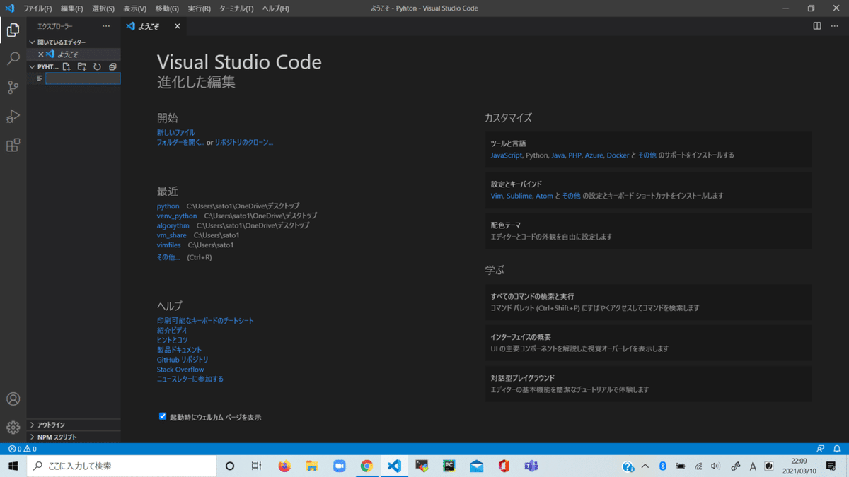Click the new file name input box

[83, 78]
